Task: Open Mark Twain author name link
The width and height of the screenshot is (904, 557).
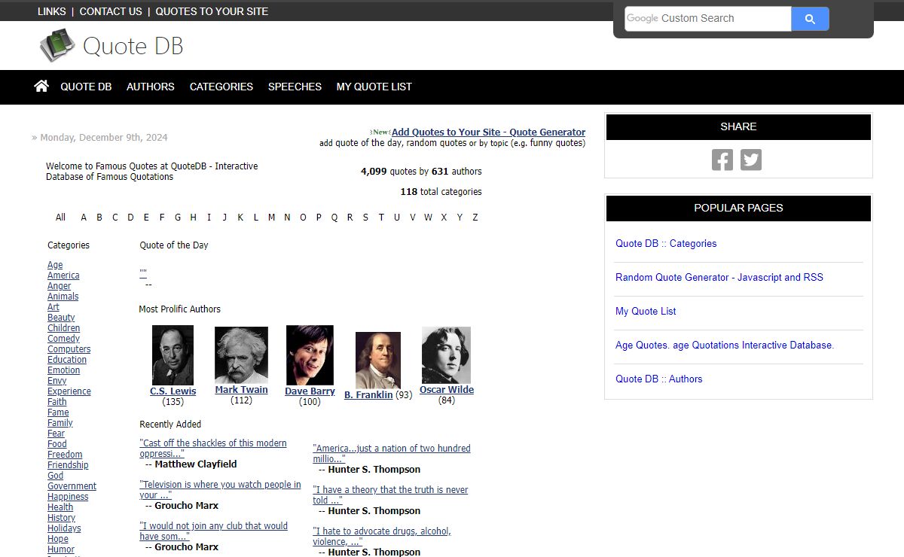Action: 241,390
